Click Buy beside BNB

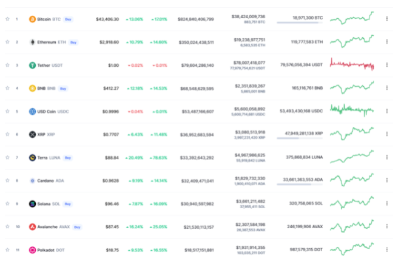63,89
